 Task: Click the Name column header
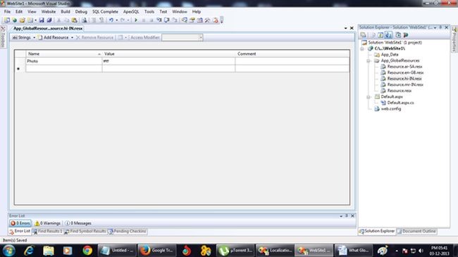point(64,54)
